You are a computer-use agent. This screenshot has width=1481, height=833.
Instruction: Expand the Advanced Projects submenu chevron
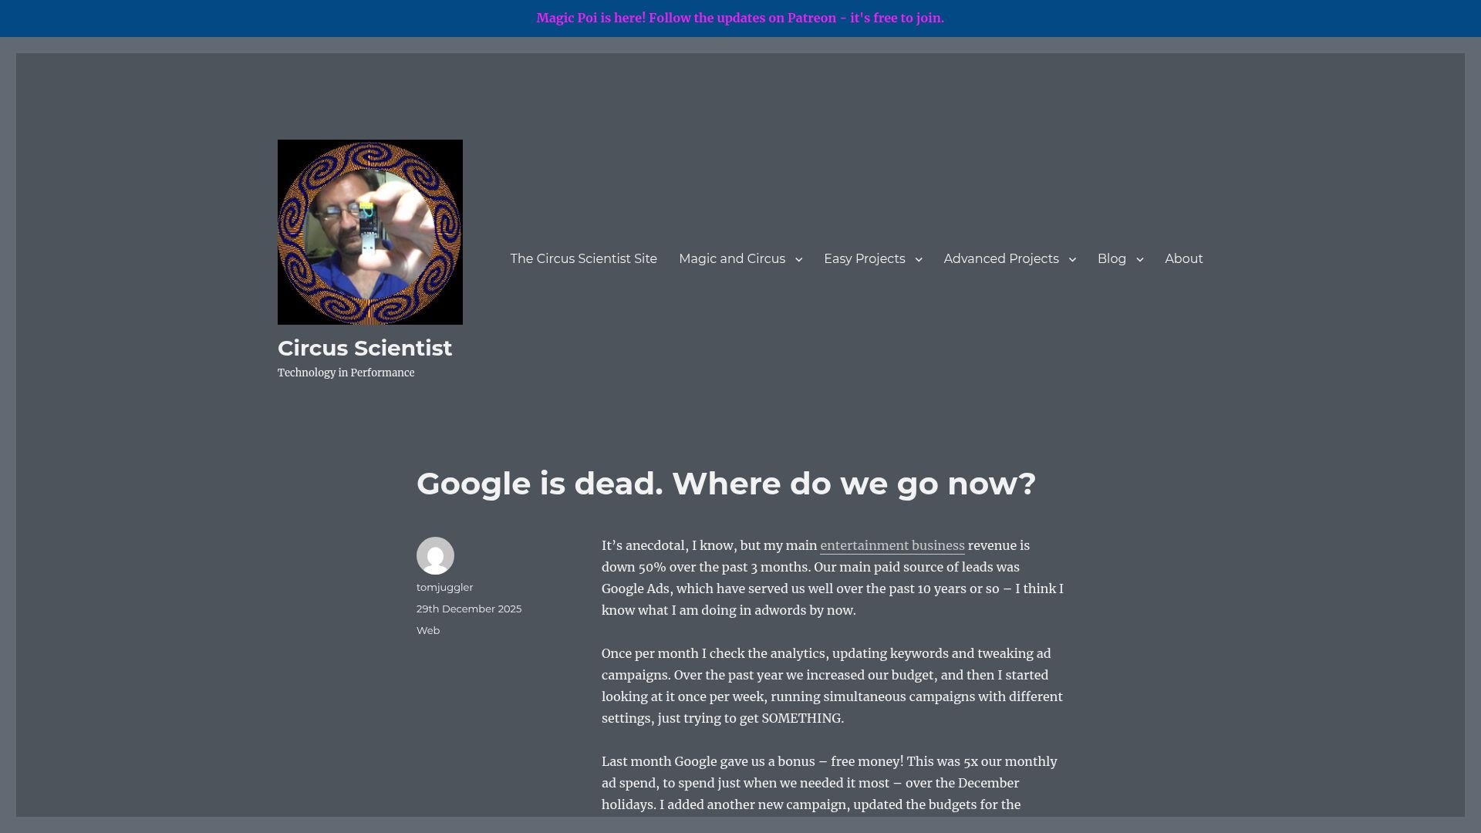1071,259
